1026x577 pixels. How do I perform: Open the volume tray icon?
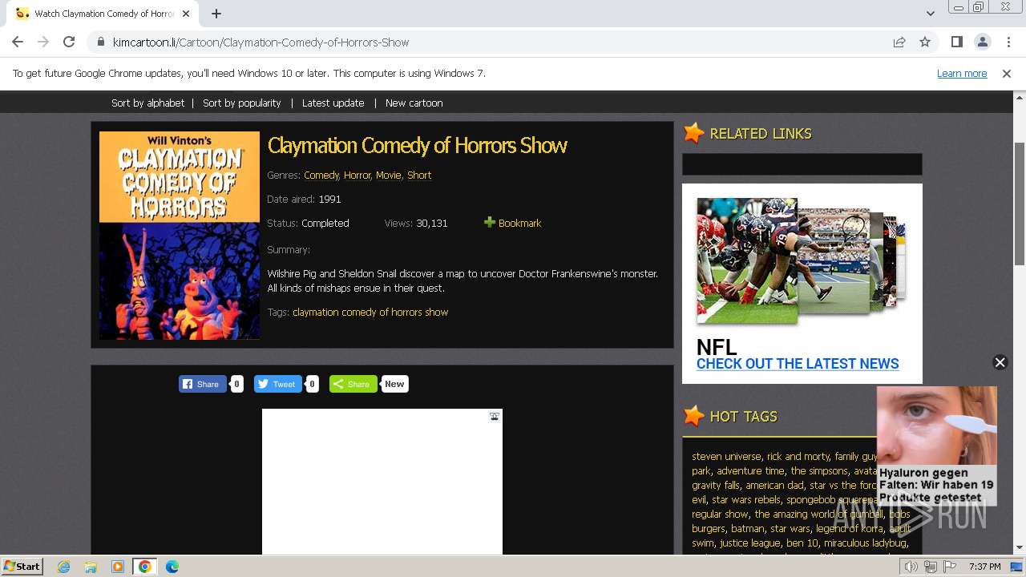click(911, 567)
